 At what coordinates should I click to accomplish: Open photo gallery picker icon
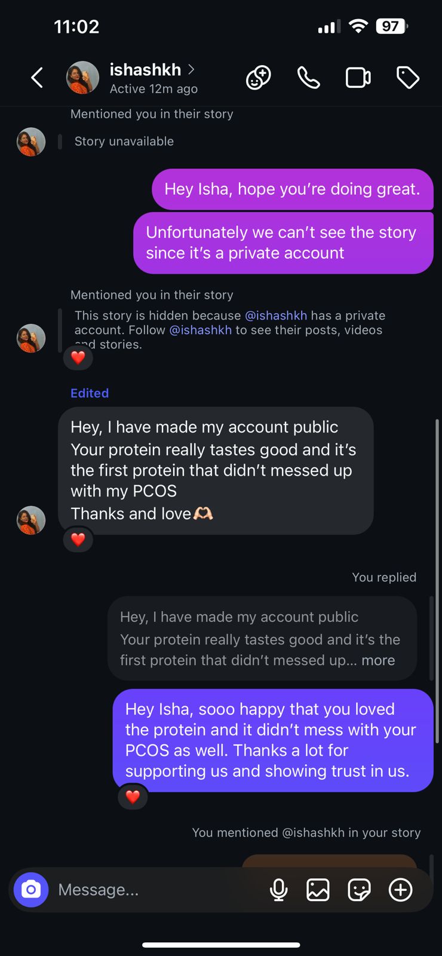coord(318,890)
